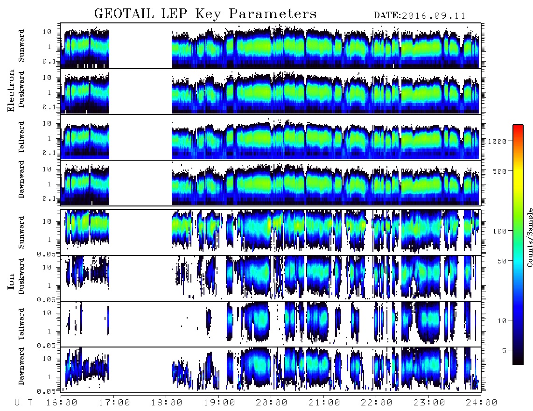This screenshot has width=533, height=411.
Task: Click the Electron "Sunward" axis label
Action: 21,46
